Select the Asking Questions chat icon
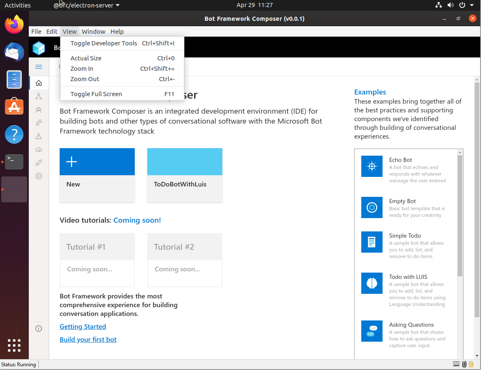 point(372,331)
